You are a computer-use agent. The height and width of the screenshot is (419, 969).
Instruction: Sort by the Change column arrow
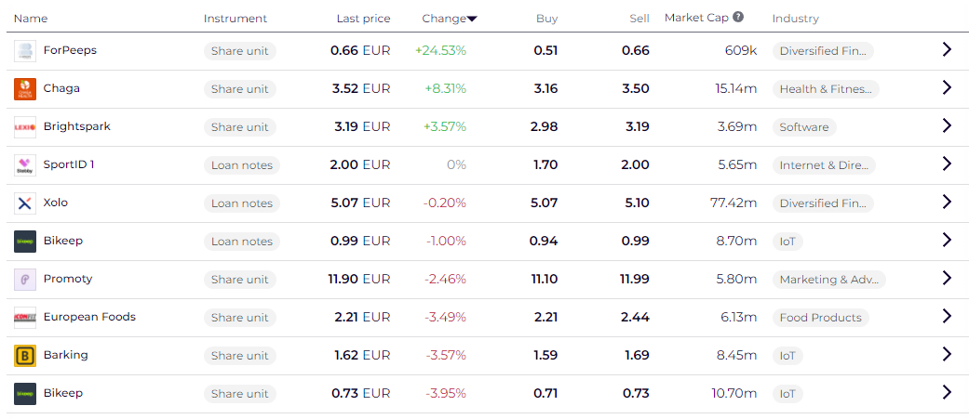coord(472,19)
